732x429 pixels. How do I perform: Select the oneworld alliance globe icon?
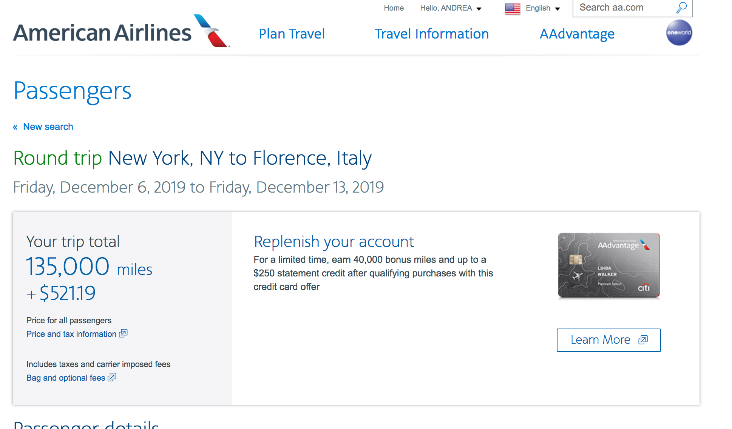pyautogui.click(x=679, y=33)
